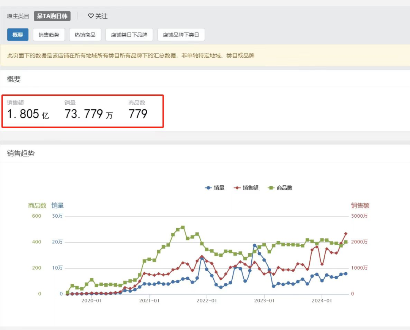Select the 概要 tab
Image resolution: width=410 pixels, height=330 pixels.
[x=18, y=35]
